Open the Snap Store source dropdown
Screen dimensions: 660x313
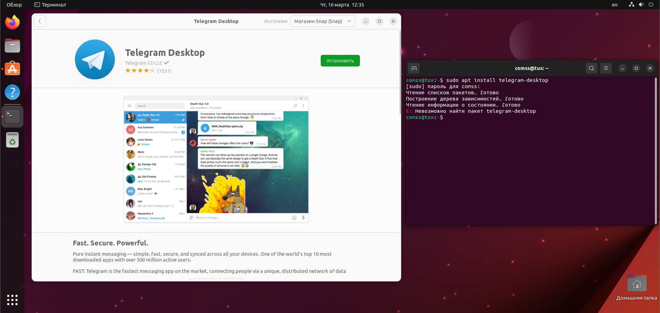coord(323,21)
